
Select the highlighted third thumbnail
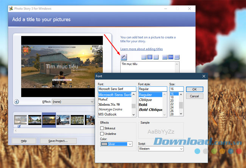tap(49, 120)
